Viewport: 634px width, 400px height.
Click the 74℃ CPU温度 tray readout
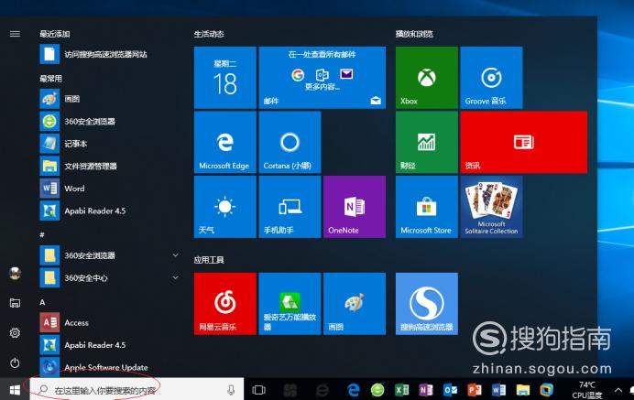pyautogui.click(x=587, y=390)
